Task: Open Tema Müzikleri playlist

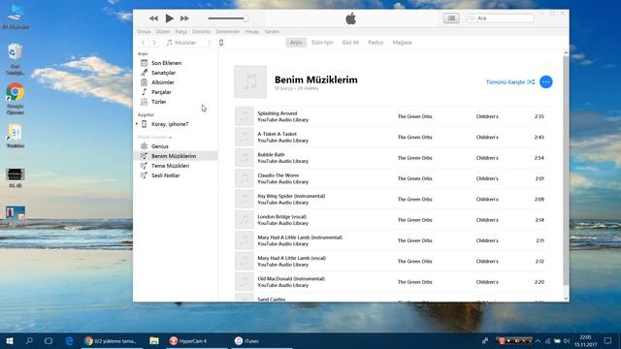Action: click(176, 166)
